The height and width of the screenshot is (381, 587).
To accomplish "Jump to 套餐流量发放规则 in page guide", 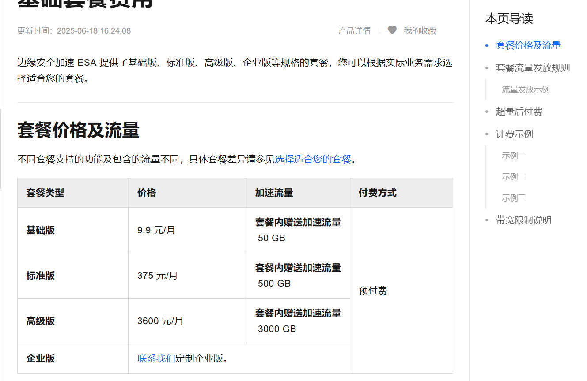I will pyautogui.click(x=533, y=68).
